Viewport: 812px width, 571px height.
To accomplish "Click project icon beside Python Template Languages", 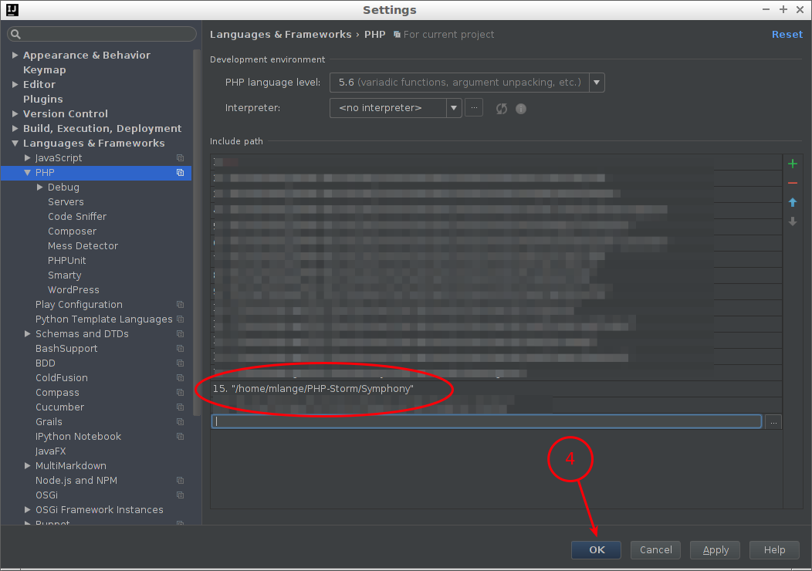I will click(x=180, y=319).
